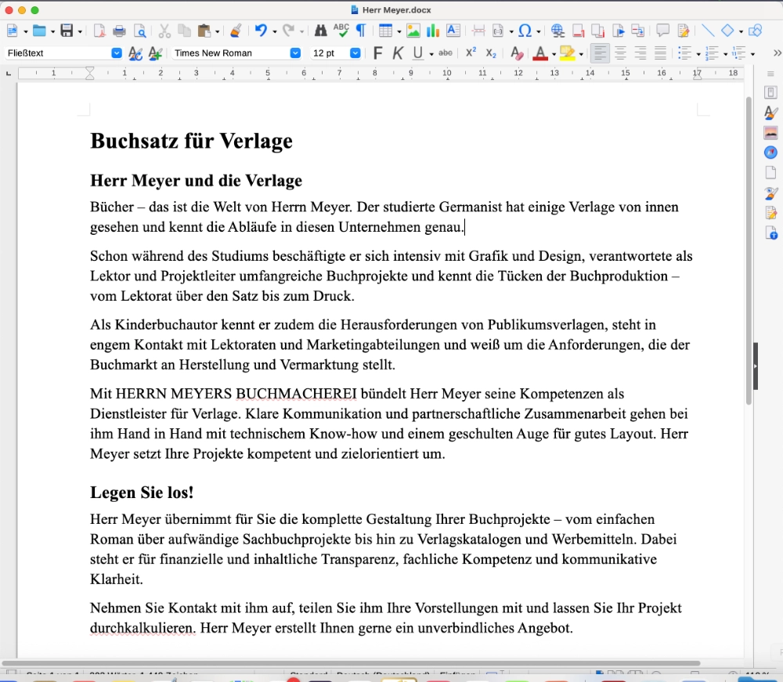
Task: Toggle strikethrough formatting
Action: pos(446,53)
